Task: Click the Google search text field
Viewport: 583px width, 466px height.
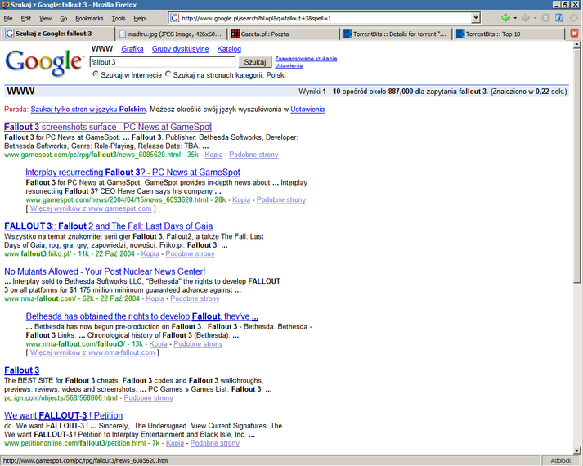Action: (x=163, y=62)
